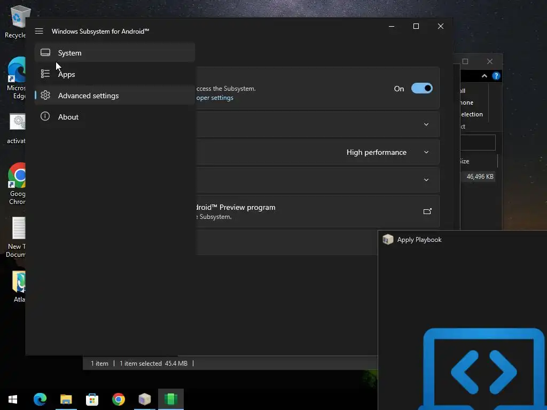
Task: Click the 46,496 KB size cell
Action: [480, 176]
